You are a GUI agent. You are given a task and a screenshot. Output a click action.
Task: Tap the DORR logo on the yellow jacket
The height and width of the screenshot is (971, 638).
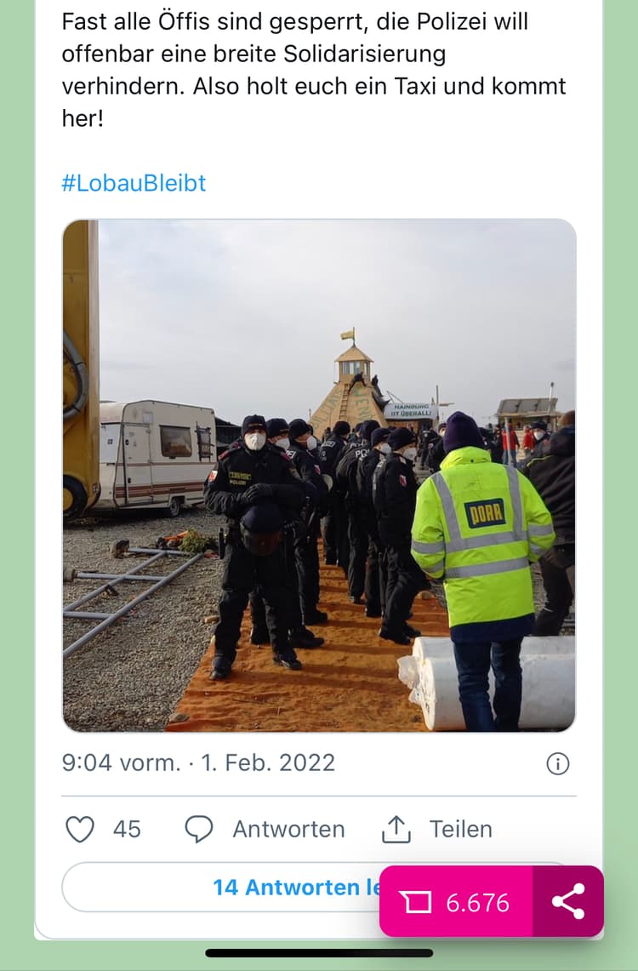485,513
